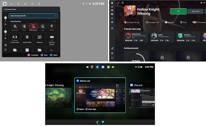This screenshot has width=206, height=126.
Task: Open notifications icon with badge in Xbox sidebar
Action: 112,49
